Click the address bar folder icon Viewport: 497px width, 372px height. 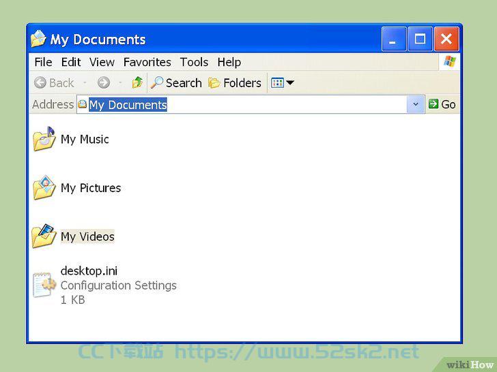click(x=83, y=104)
